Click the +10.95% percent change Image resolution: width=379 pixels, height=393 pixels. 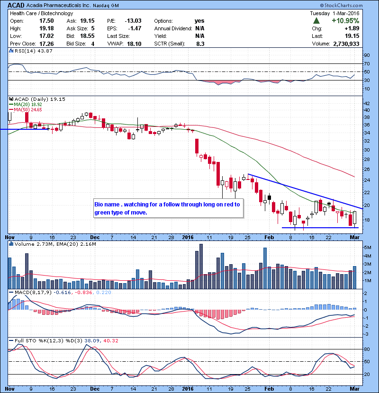[345, 20]
